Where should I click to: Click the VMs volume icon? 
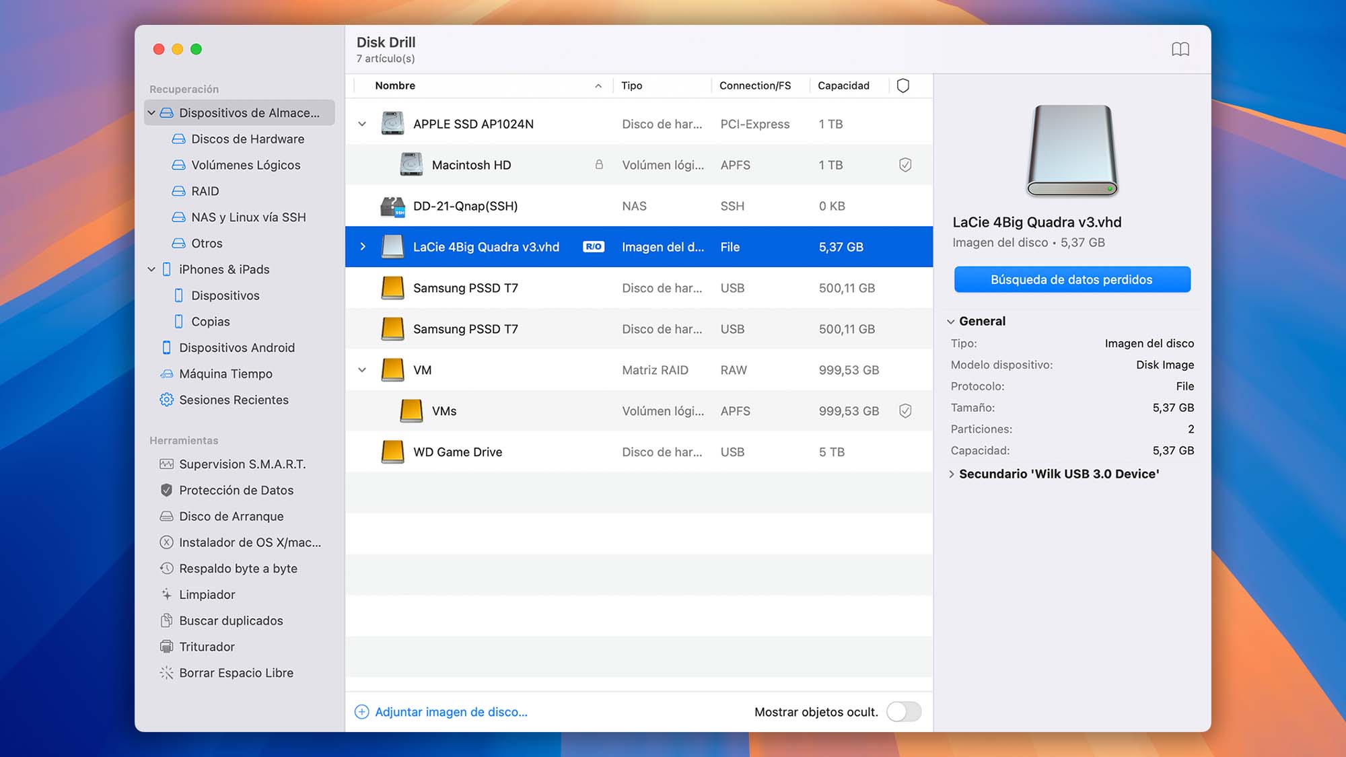coord(411,411)
